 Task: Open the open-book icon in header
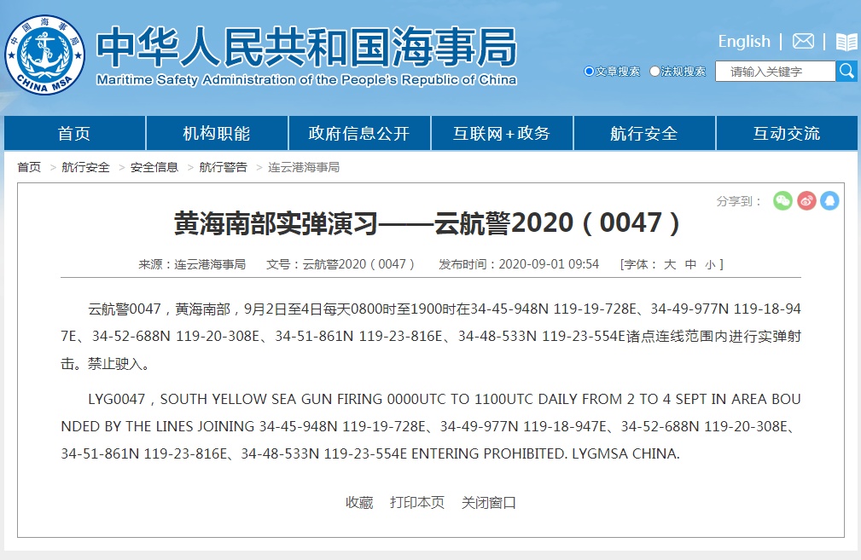(x=846, y=42)
